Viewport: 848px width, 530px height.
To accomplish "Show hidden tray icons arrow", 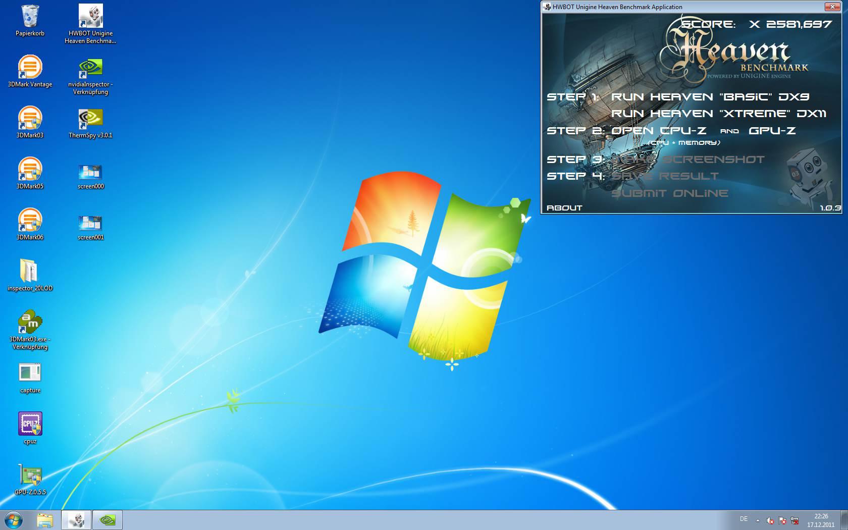I will pyautogui.click(x=757, y=520).
